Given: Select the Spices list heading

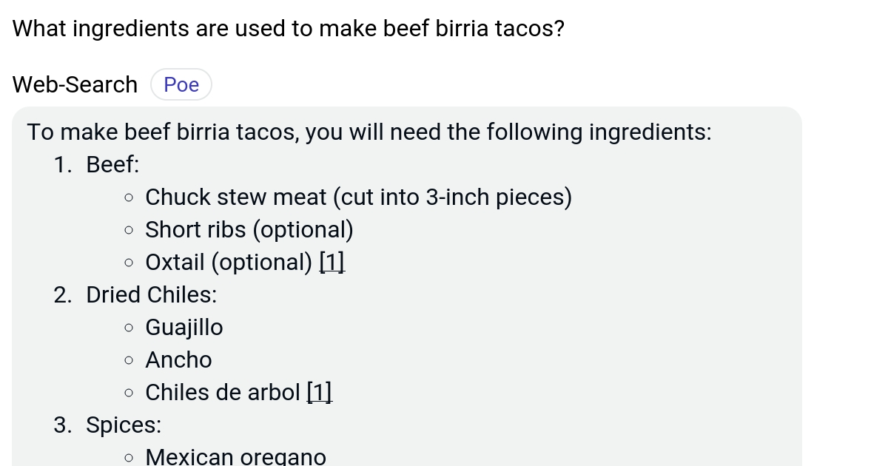Looking at the screenshot, I should (x=123, y=425).
